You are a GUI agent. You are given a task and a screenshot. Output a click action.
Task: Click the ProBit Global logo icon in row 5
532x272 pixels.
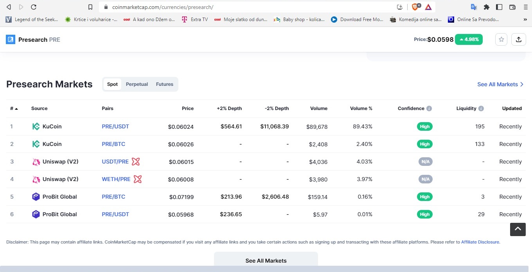(36, 197)
